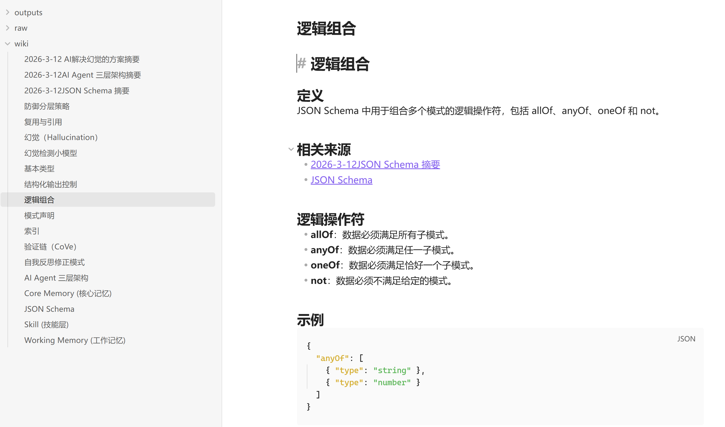Open the Core Memory (核心记忆) note

(x=68, y=293)
